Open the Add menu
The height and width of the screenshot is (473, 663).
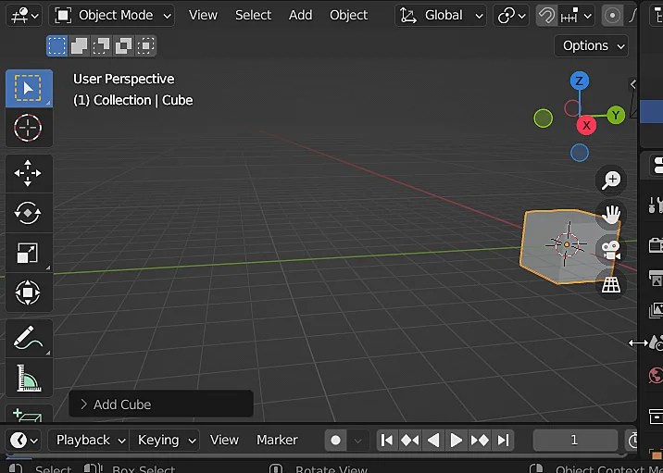[301, 15]
